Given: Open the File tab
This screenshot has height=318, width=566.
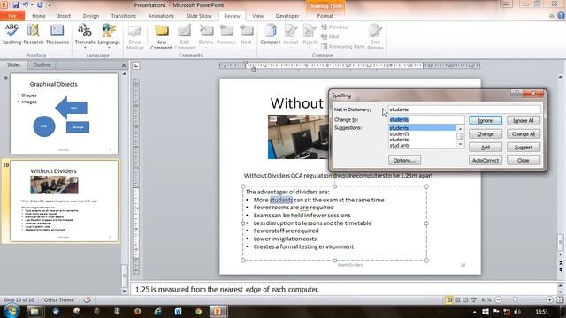Looking at the screenshot, I should point(12,16).
